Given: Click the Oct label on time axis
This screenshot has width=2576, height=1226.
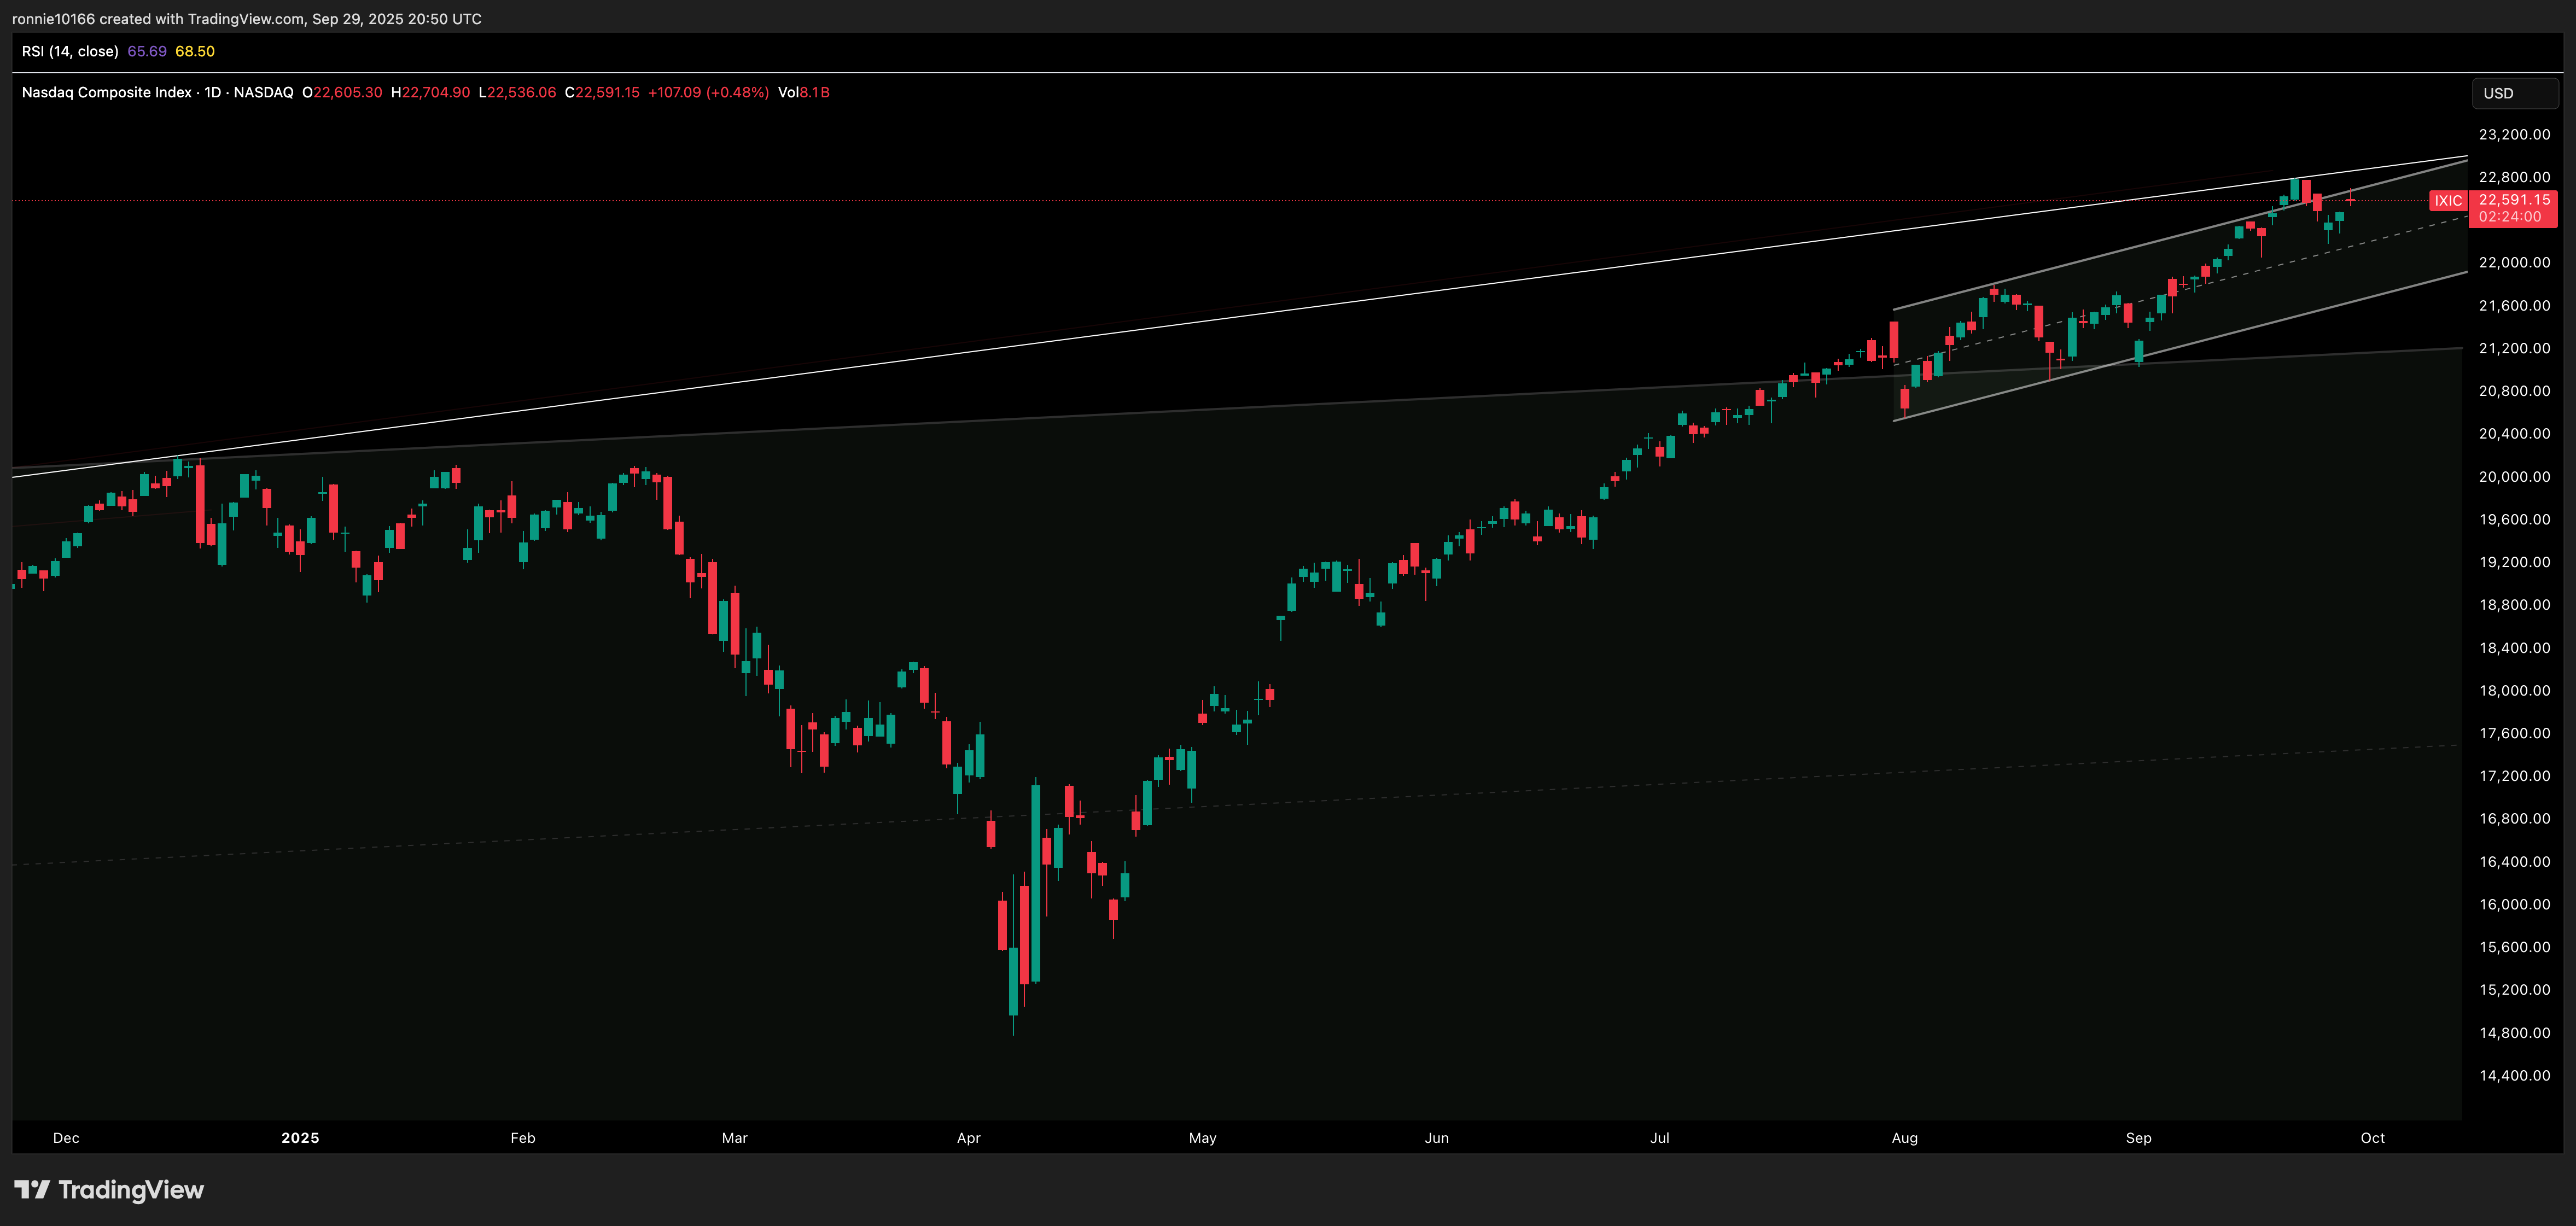Looking at the screenshot, I should click(x=2372, y=1138).
